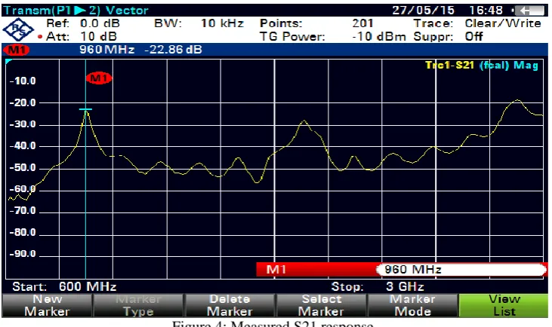Click the Points: 201 value
This screenshot has height=327, width=552.
(x=316, y=23)
